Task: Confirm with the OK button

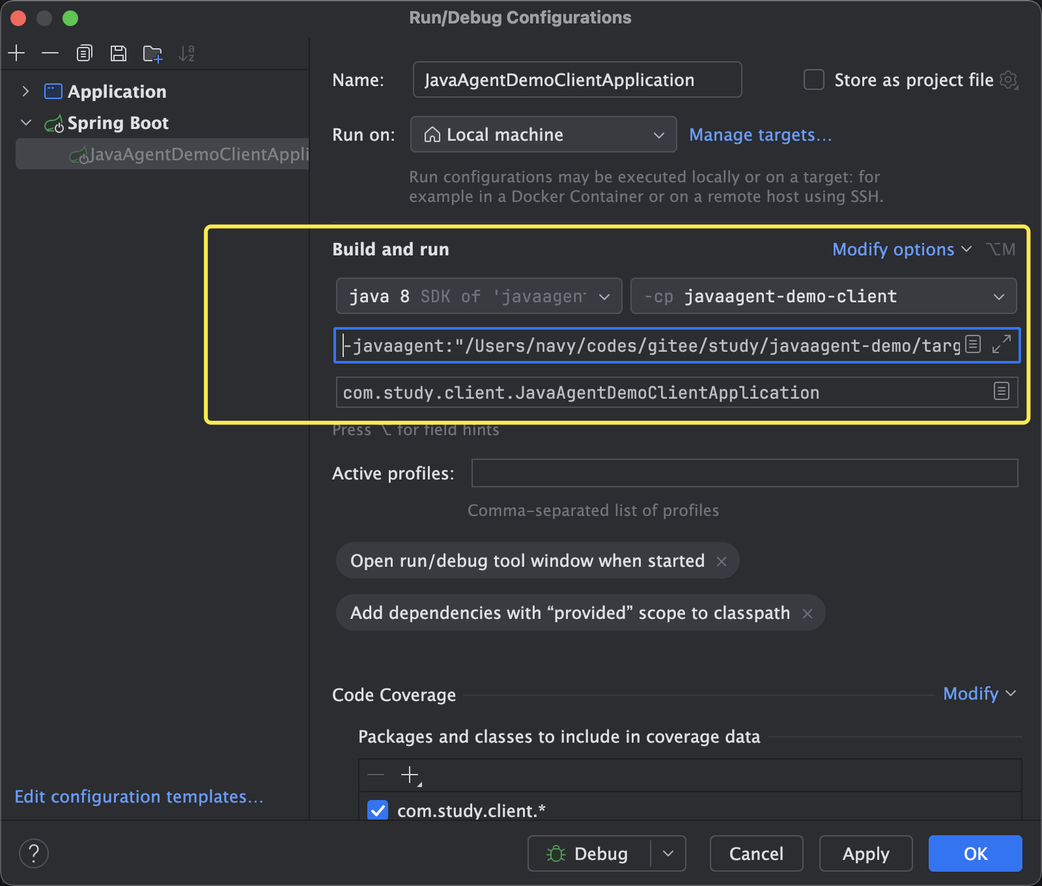Action: 976,853
